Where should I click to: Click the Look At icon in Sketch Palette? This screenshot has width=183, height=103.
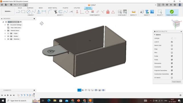[x=172, y=42]
